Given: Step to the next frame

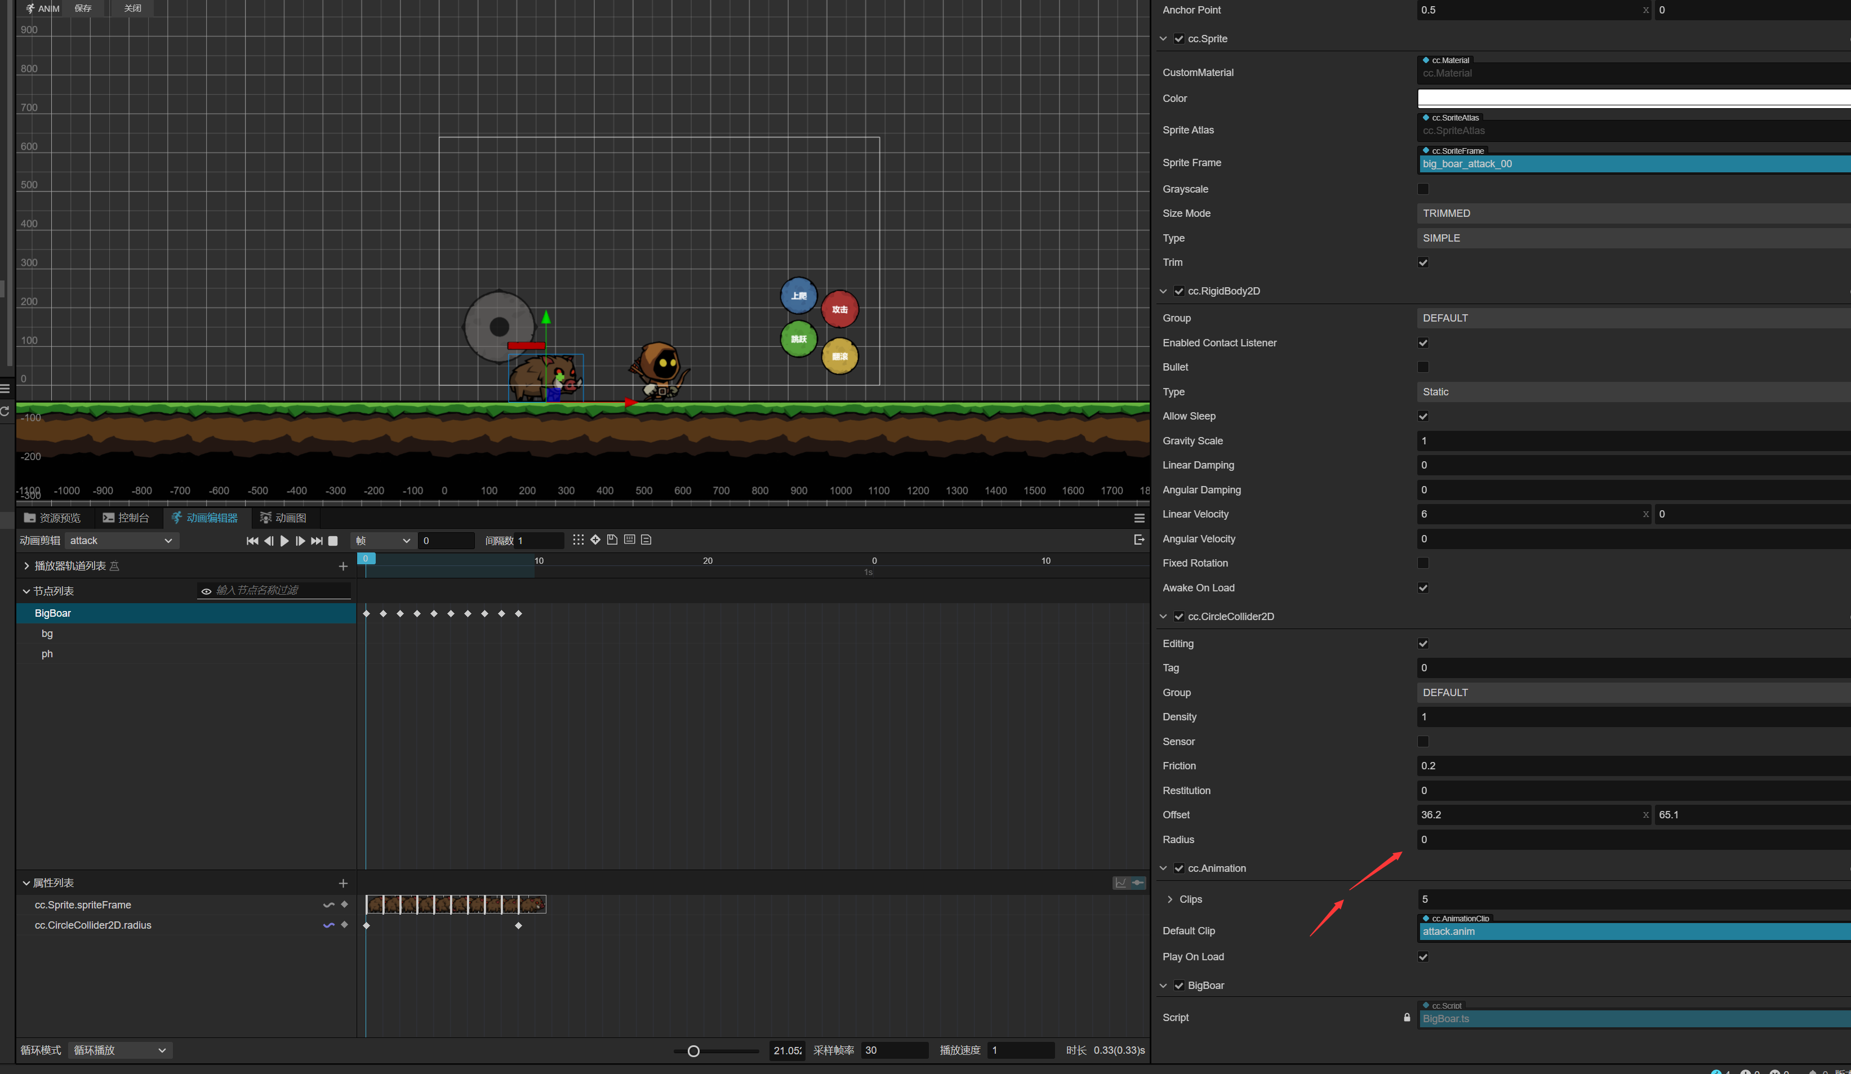Looking at the screenshot, I should [x=300, y=541].
